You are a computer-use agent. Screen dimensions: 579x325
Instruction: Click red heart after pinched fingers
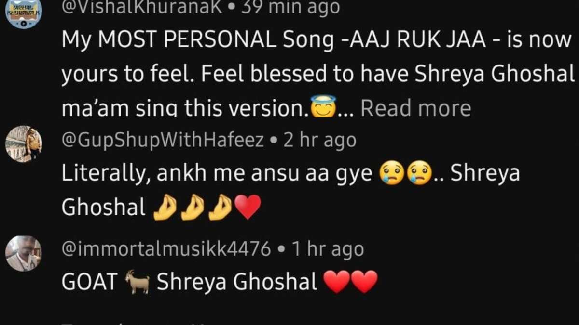pos(247,208)
